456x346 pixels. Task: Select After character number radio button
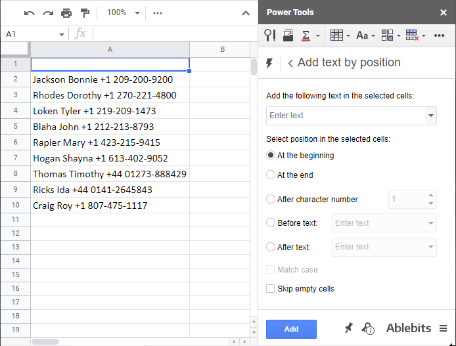pyautogui.click(x=271, y=200)
